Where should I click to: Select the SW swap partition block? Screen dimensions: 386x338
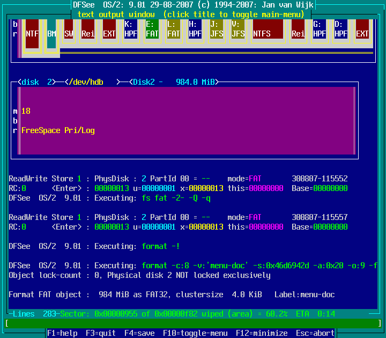(x=69, y=33)
